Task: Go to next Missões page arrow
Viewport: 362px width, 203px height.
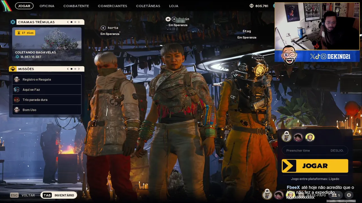Action: coord(79,69)
